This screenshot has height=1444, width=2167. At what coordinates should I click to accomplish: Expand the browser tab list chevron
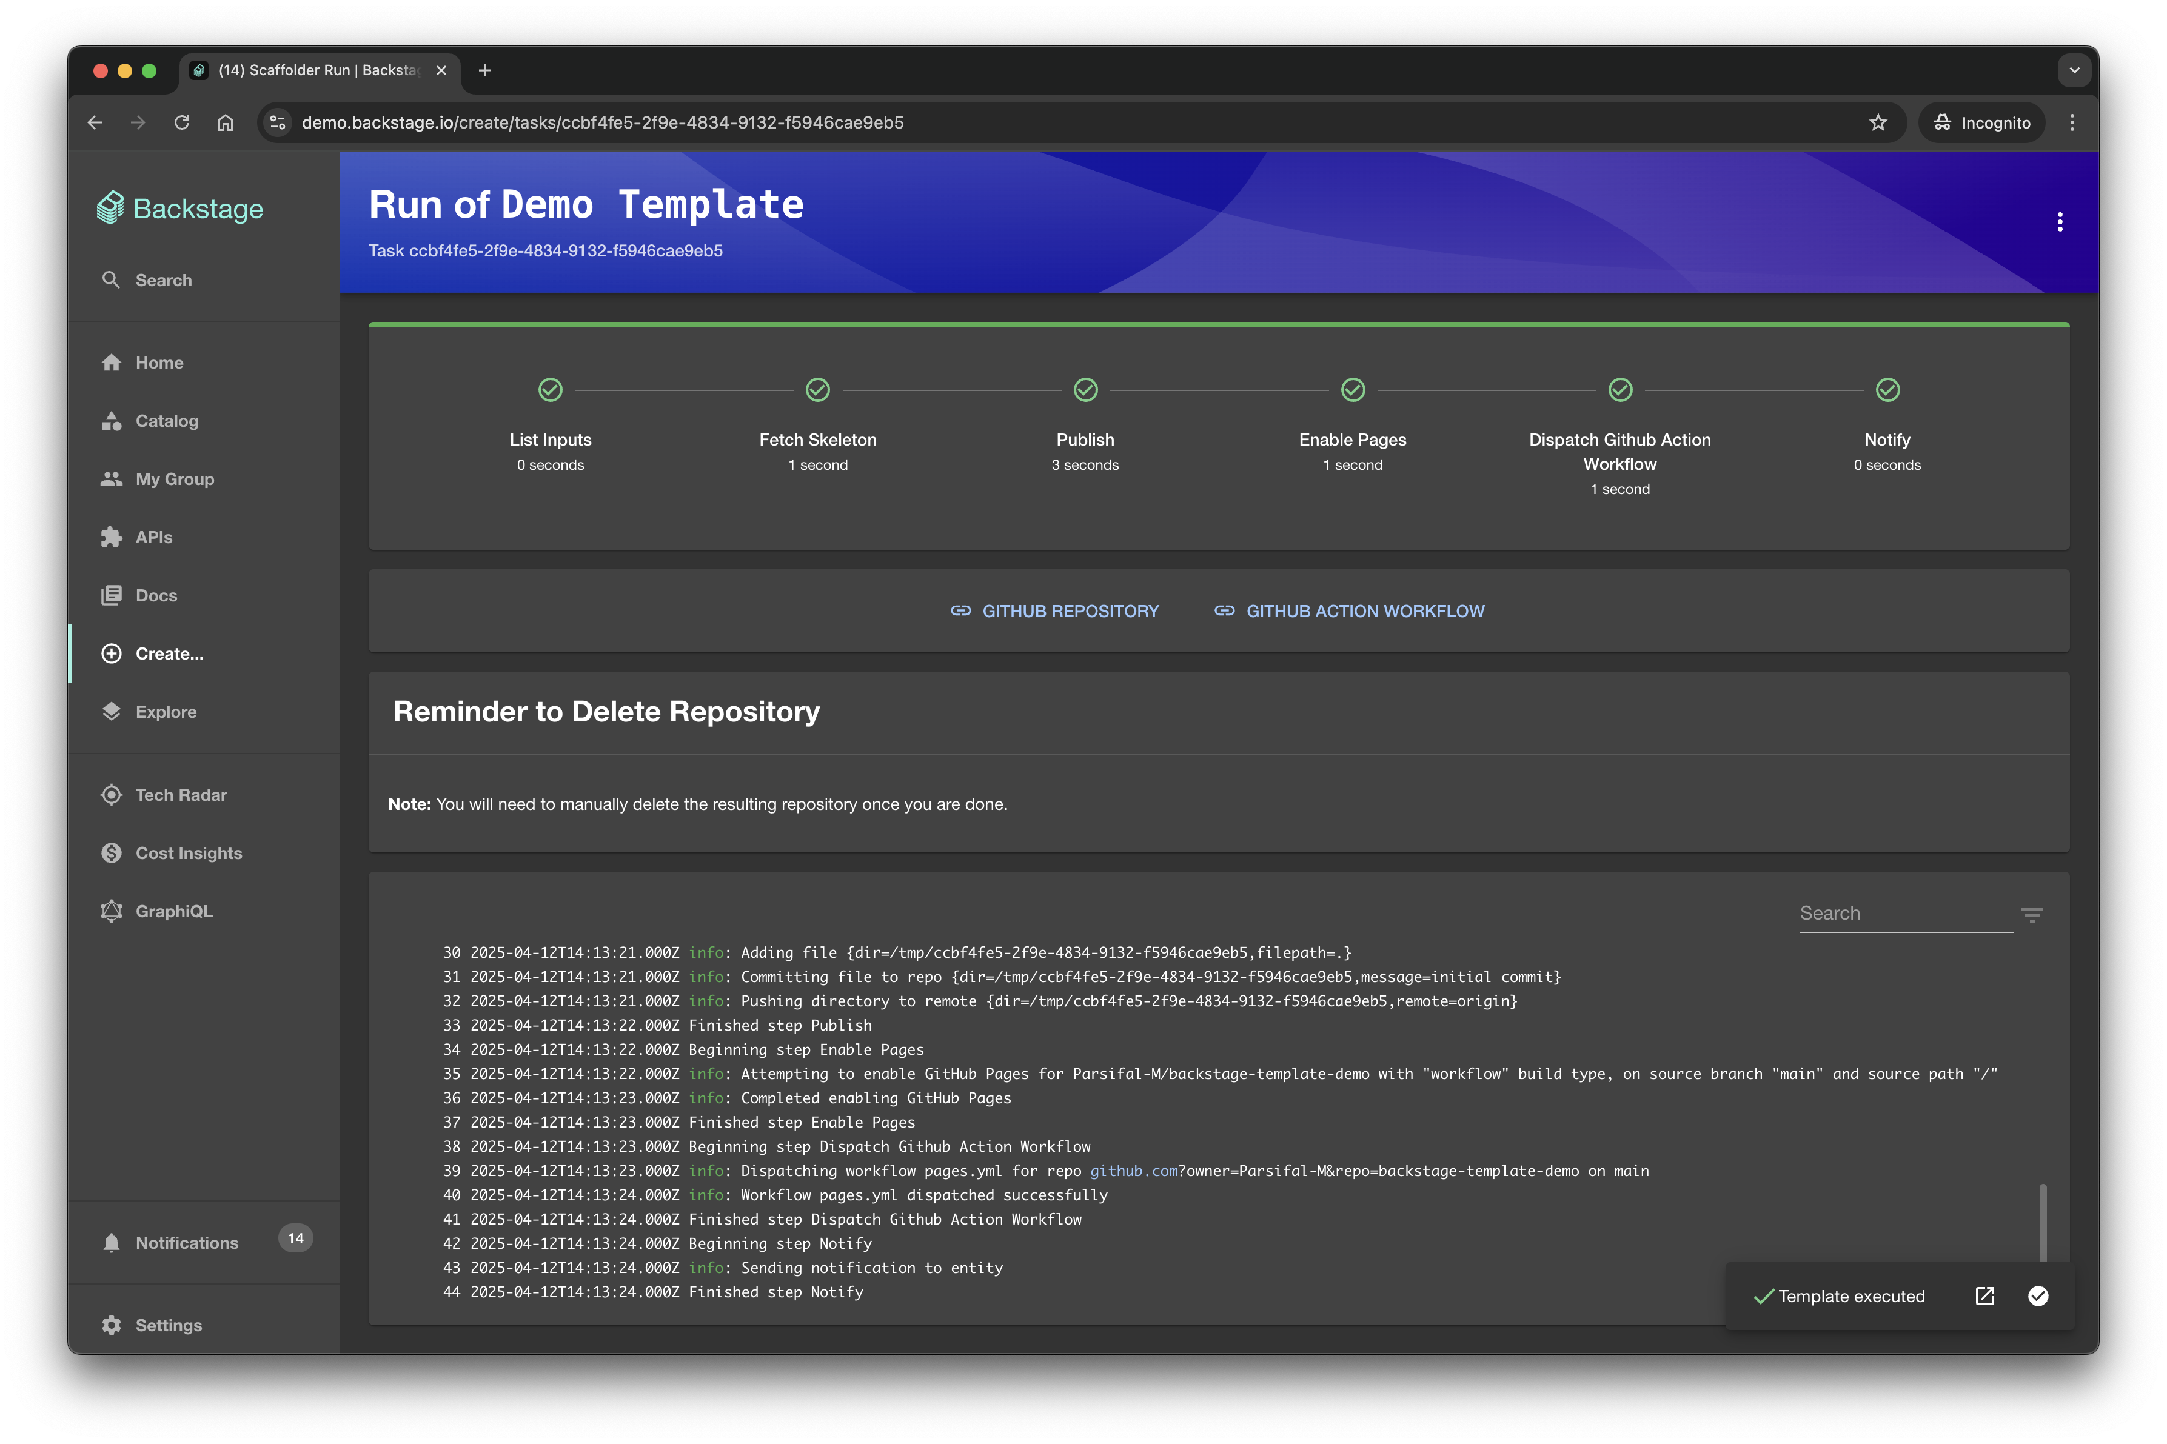pyautogui.click(x=2074, y=70)
